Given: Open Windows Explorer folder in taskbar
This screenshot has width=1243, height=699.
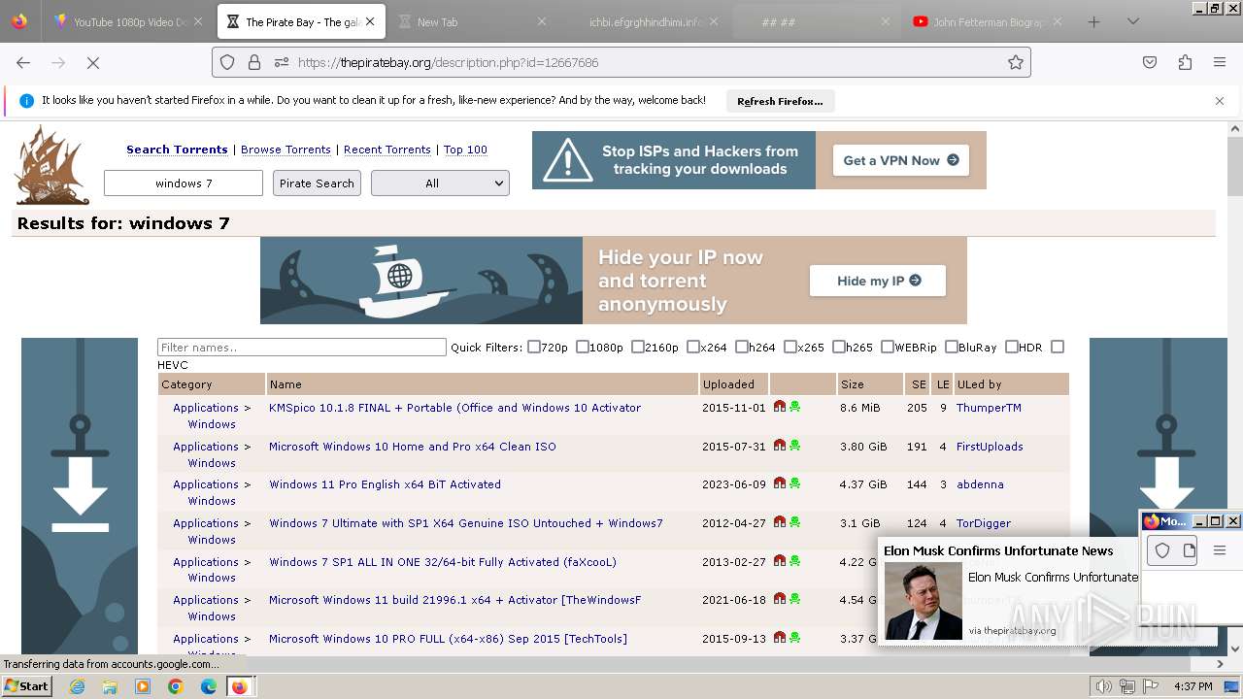Looking at the screenshot, I should 110,686.
